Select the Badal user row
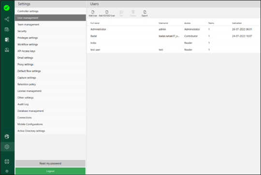261x175 pixels. pos(174,36)
